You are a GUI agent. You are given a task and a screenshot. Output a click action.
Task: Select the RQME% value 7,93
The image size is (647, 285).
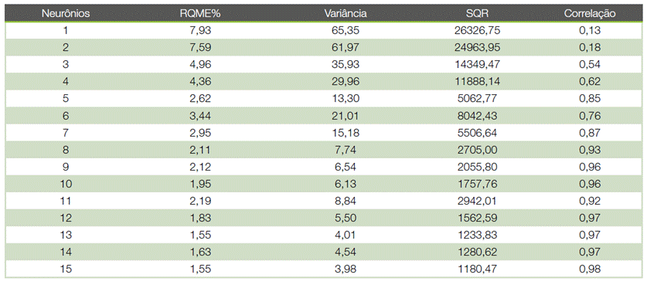[201, 30]
